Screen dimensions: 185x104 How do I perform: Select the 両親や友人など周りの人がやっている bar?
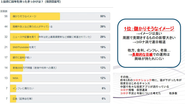tap(60, 27)
